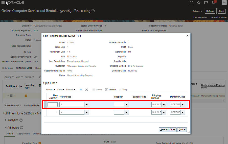Click the Done button

coord(221,11)
